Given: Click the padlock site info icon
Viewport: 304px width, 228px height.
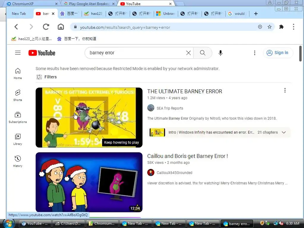Looking at the screenshot, I should [x=75, y=27].
